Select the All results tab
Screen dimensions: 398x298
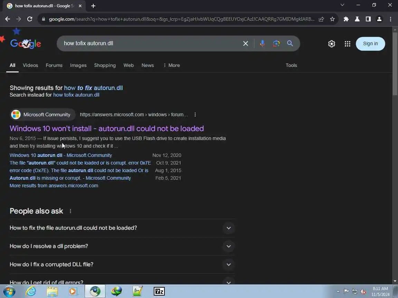(x=12, y=66)
